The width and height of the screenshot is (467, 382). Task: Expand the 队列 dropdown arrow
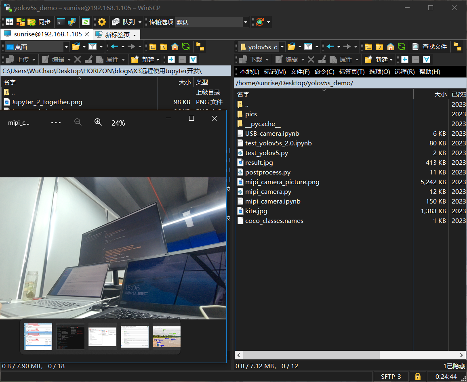click(x=140, y=22)
